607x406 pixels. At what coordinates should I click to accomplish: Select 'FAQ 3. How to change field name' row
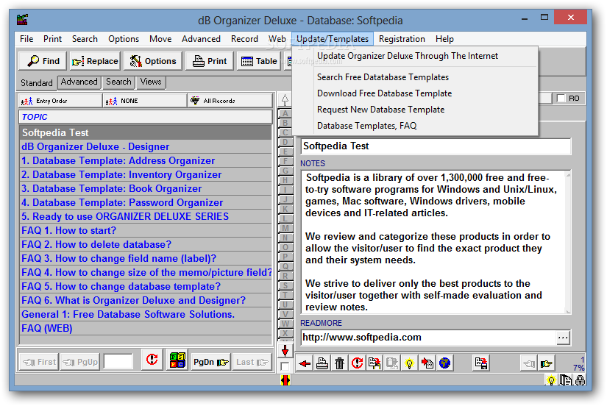(x=146, y=259)
